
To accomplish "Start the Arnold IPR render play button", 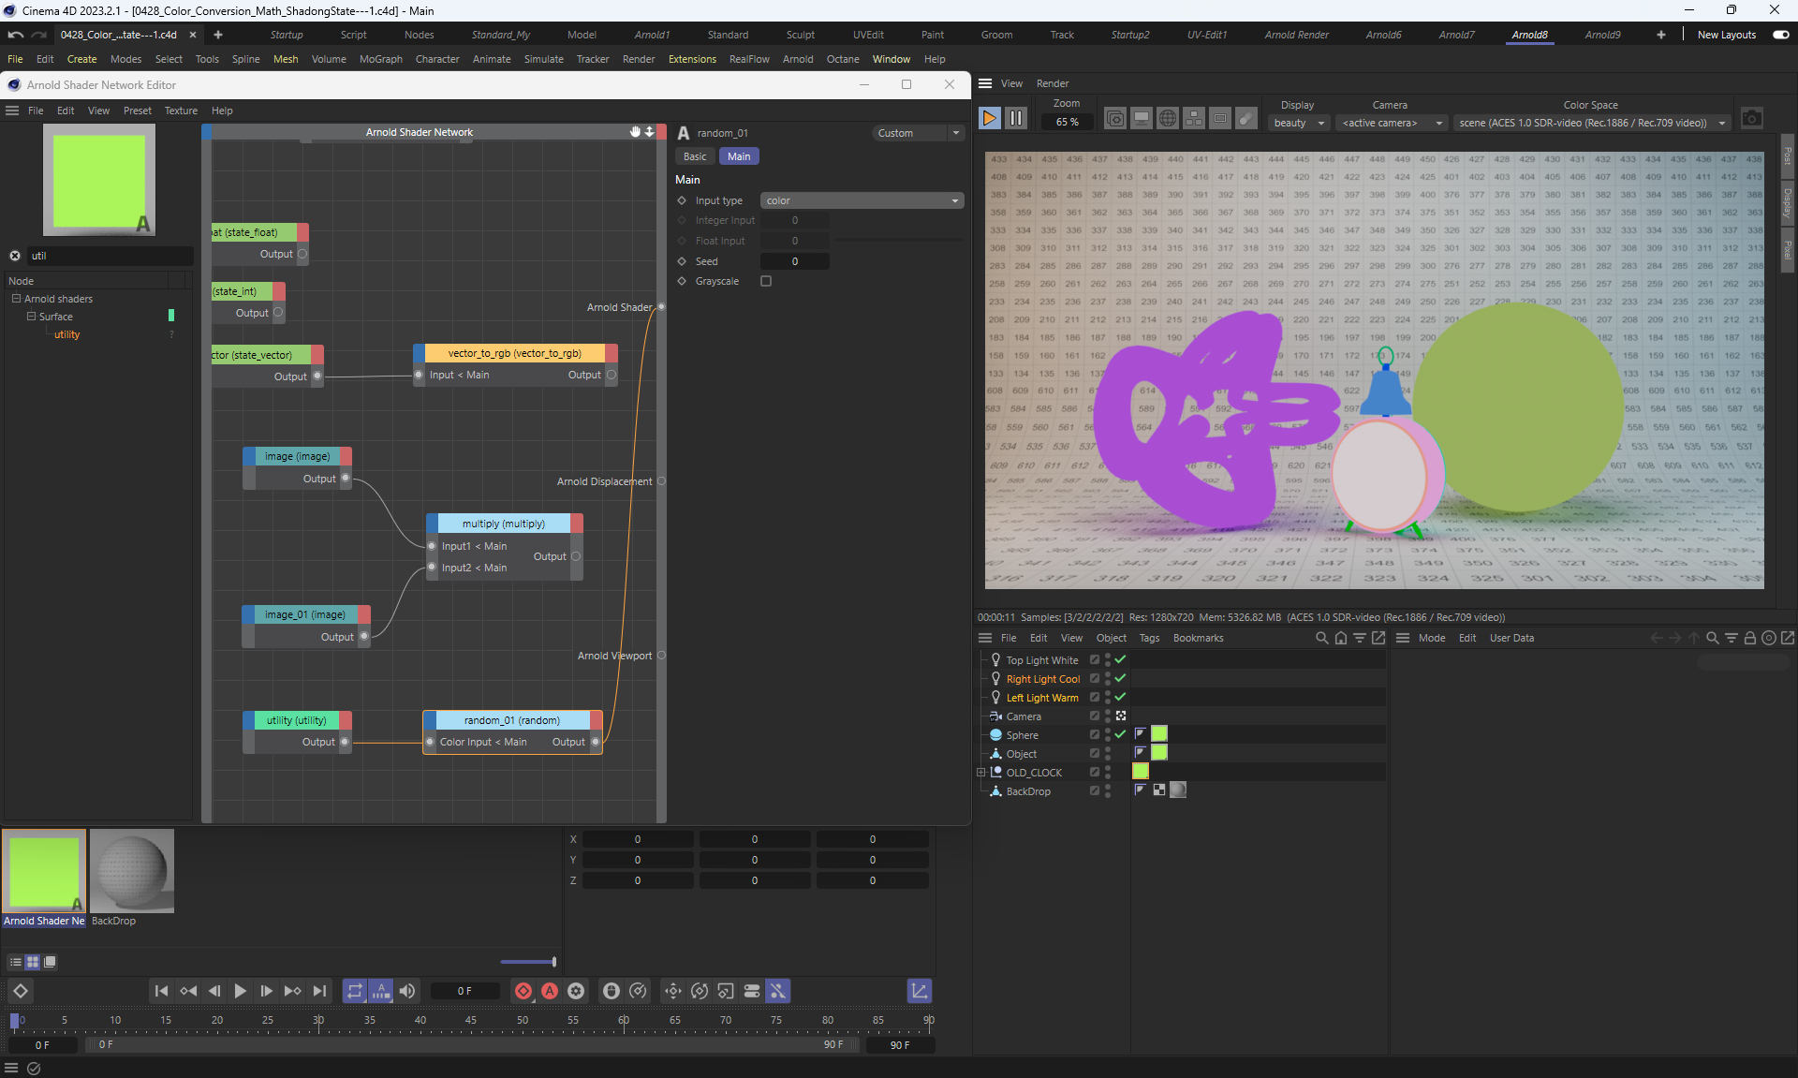I will [989, 119].
